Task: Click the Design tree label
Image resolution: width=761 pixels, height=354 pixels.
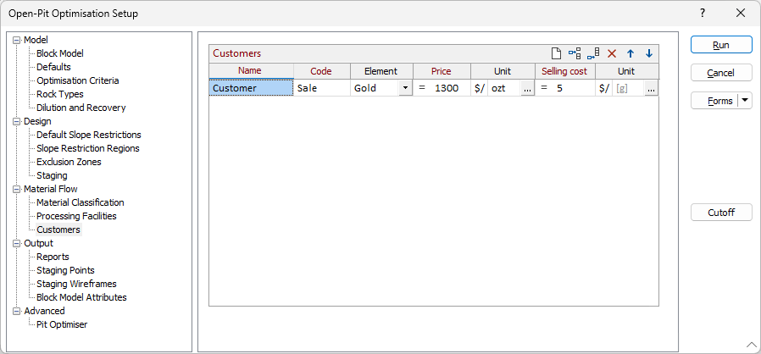Action: point(37,121)
